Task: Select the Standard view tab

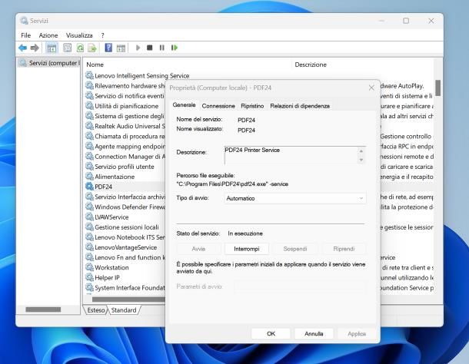Action: tap(124, 310)
